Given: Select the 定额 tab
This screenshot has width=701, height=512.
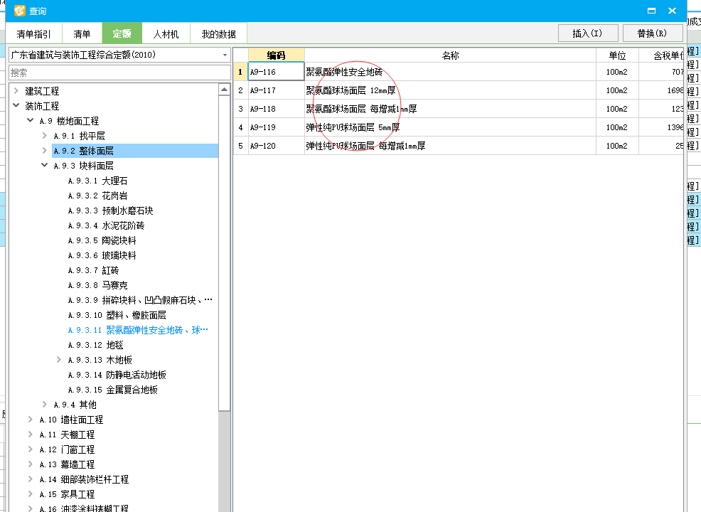Looking at the screenshot, I should pyautogui.click(x=122, y=33).
